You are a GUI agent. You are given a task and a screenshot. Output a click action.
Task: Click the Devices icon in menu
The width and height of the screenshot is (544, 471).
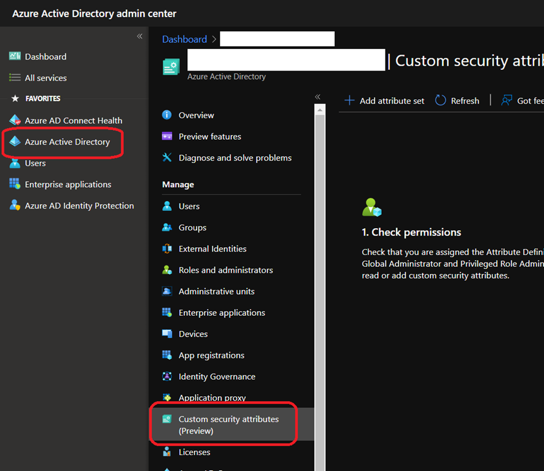167,334
